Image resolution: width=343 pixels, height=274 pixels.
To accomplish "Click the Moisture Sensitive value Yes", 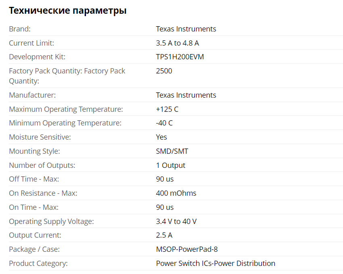I will coord(161,137).
